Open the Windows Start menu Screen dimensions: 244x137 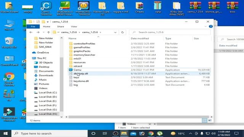coord(6,134)
